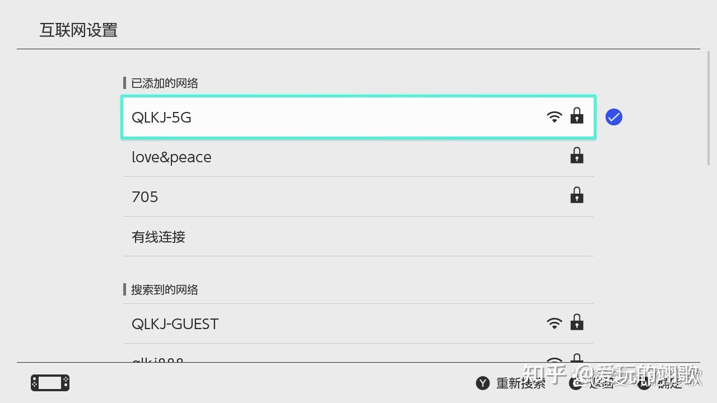Open the saved network named 705
This screenshot has width=717, height=403.
336,197
